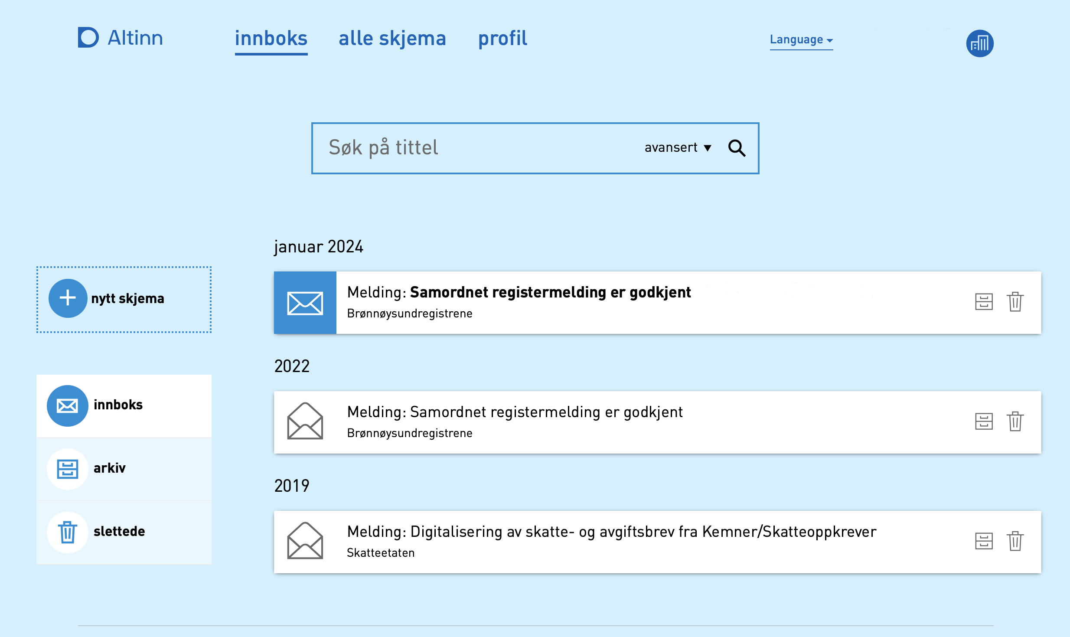This screenshot has width=1070, height=637.
Task: Switch to the alle skjema tab
Action: [x=392, y=39]
